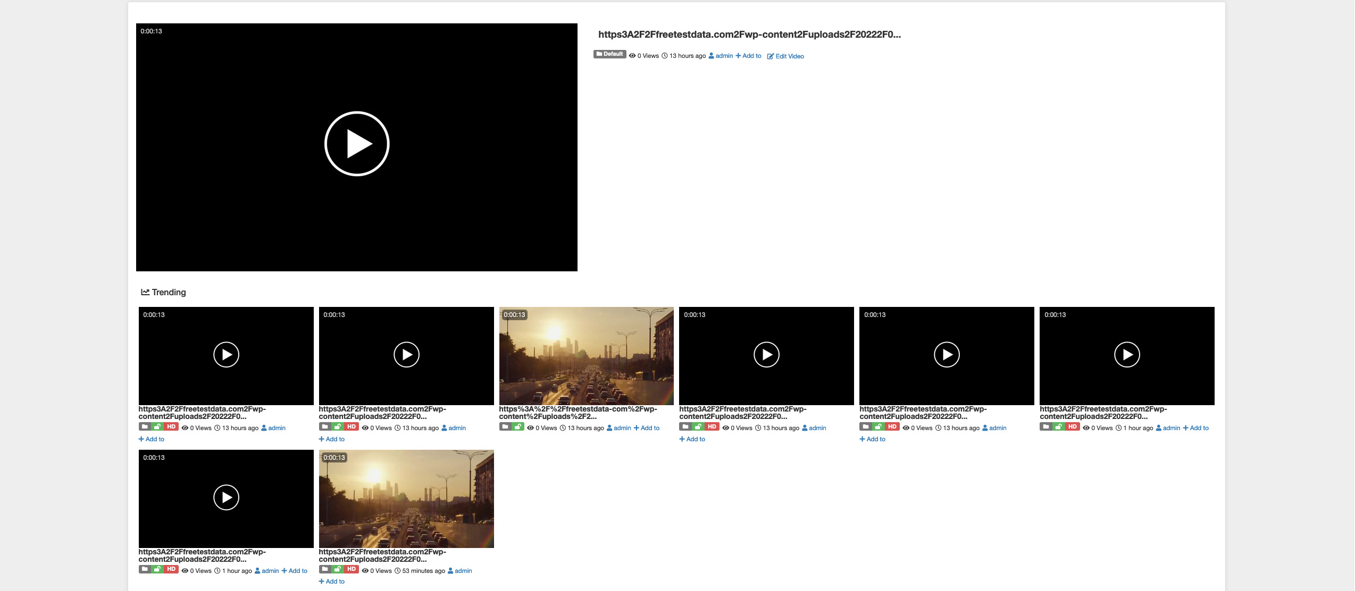
Task: Open the admin link next to 53 minutes ago
Action: 460,571
